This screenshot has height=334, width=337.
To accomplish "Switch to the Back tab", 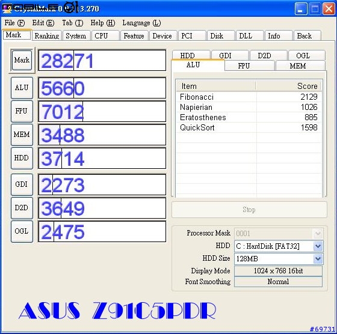I will point(308,35).
